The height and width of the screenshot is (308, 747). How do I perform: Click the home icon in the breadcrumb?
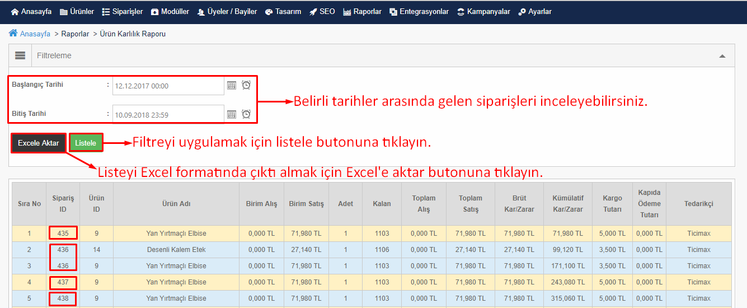[x=13, y=33]
